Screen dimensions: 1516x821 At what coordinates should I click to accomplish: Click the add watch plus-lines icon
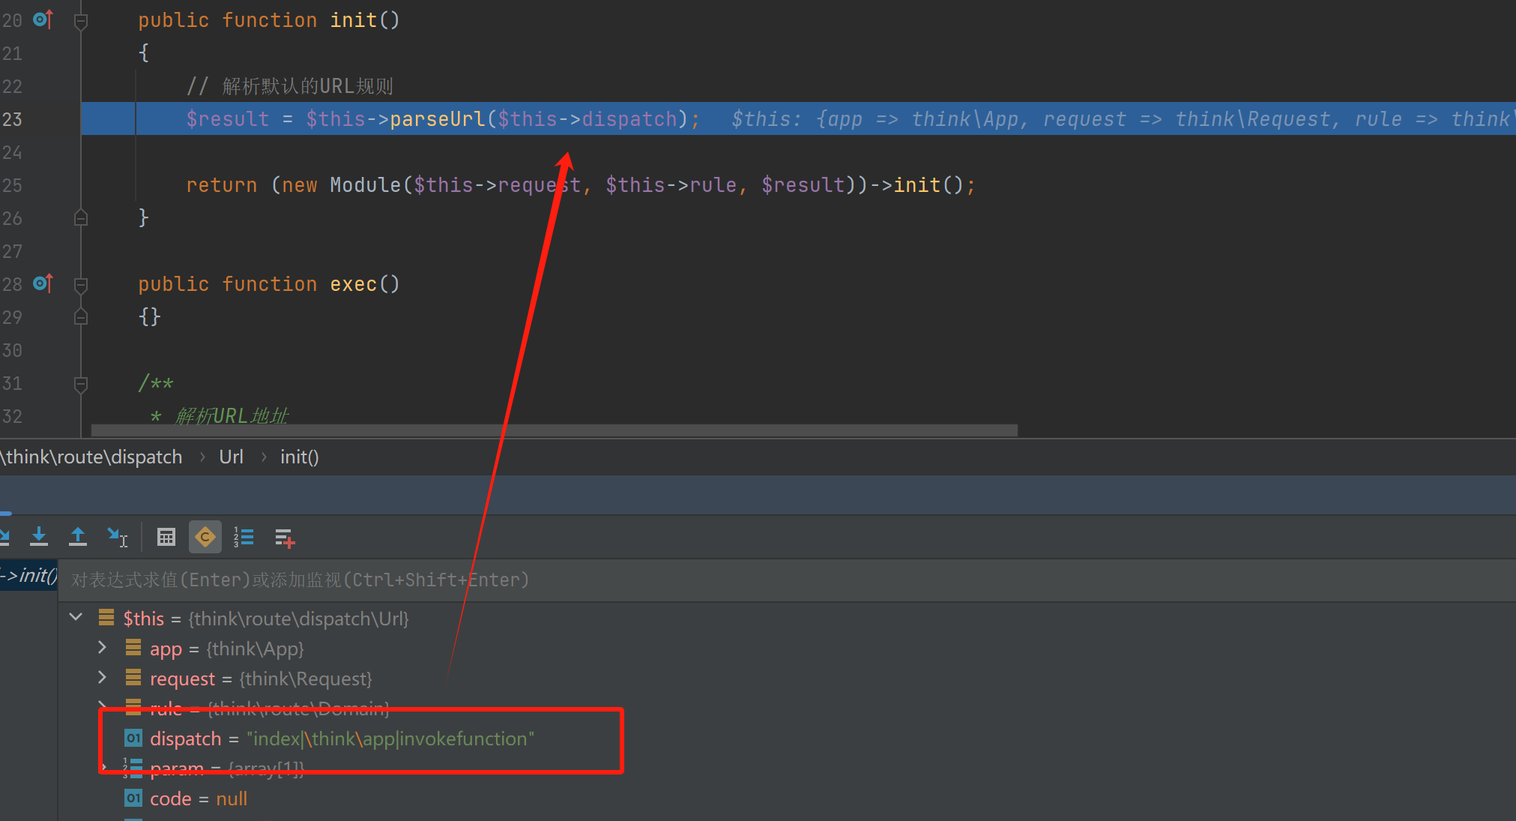point(284,538)
